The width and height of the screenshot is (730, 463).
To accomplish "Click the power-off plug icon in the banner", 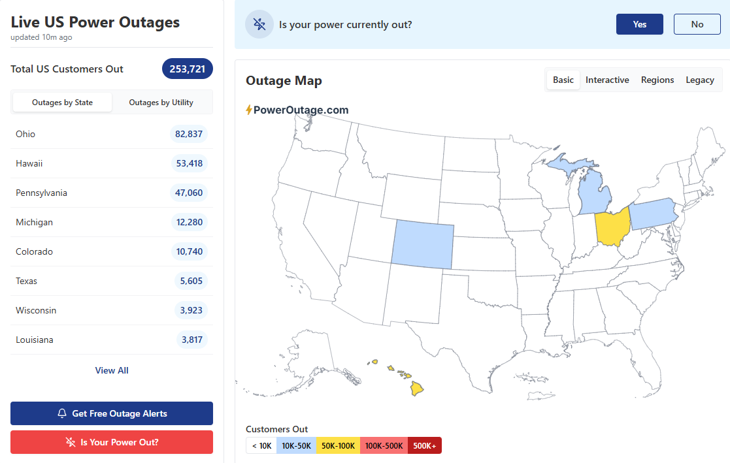I will (x=259, y=24).
